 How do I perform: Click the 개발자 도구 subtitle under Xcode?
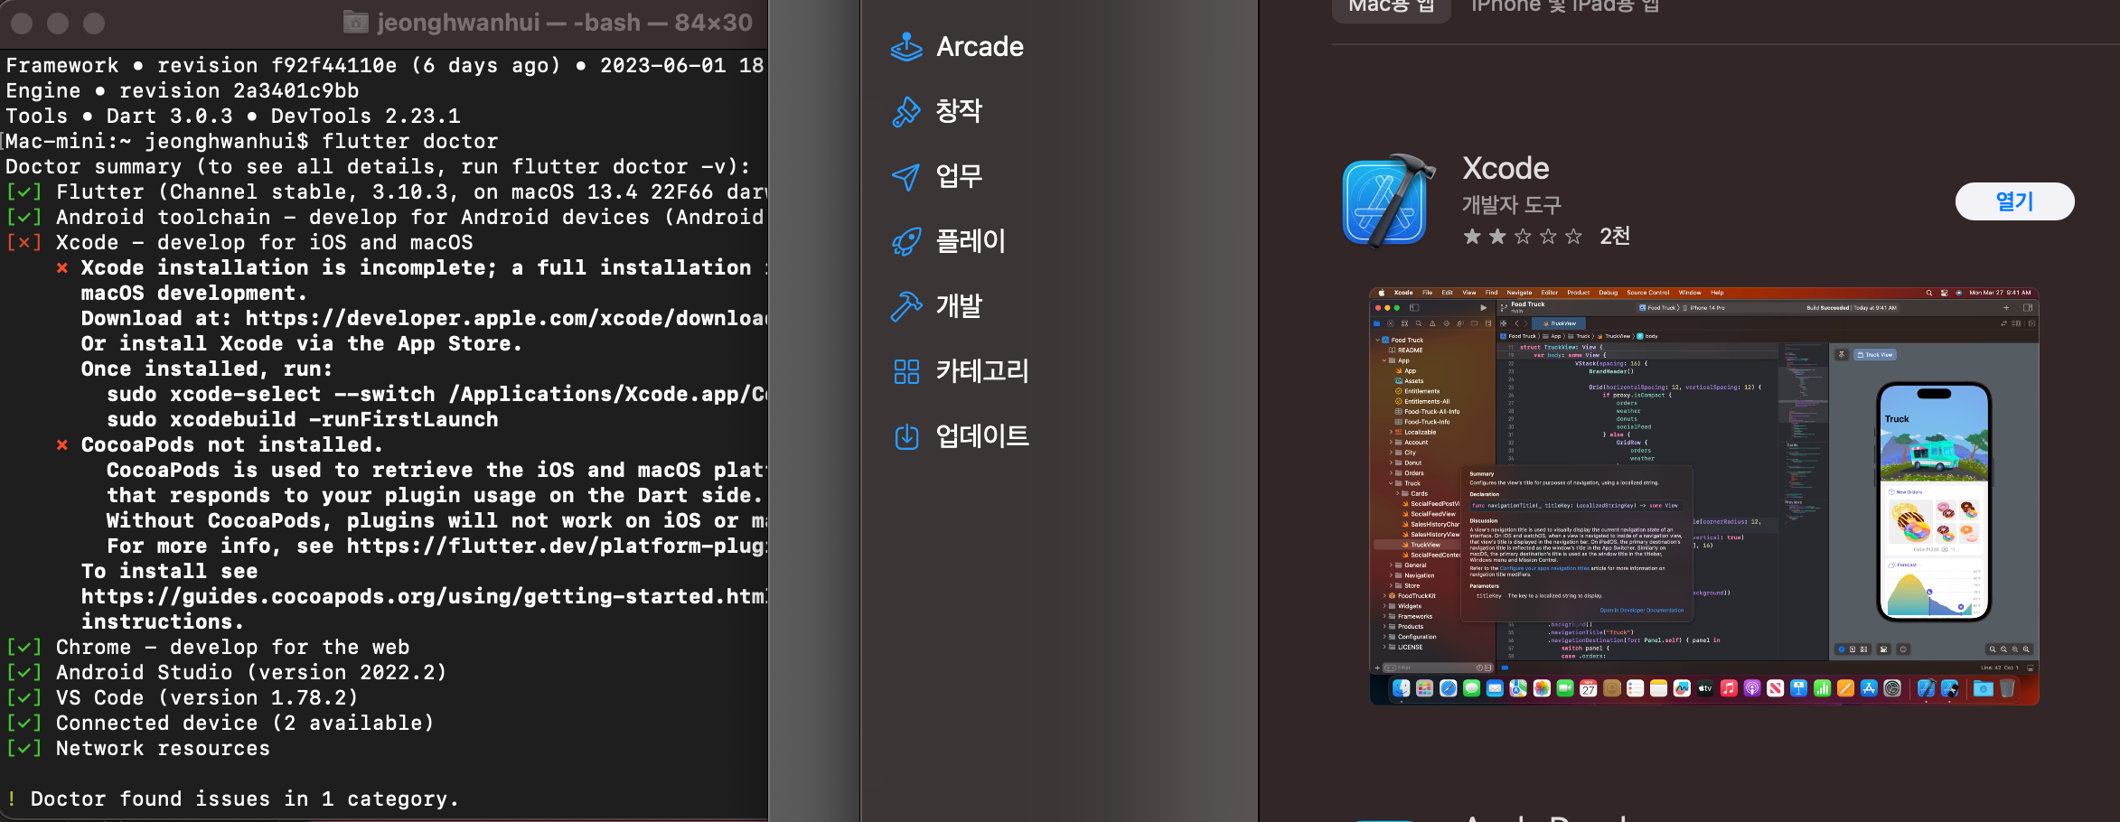pyautogui.click(x=1512, y=205)
